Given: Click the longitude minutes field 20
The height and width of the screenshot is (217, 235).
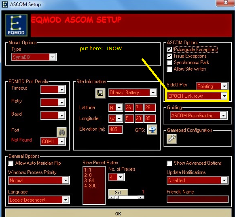Looking at the screenshot, I should (x=139, y=119).
